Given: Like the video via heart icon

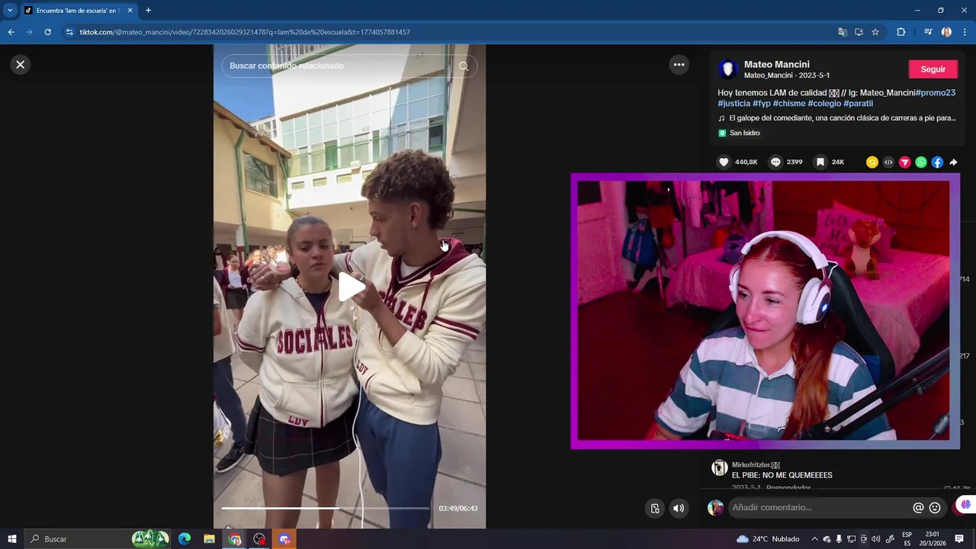Looking at the screenshot, I should 724,162.
